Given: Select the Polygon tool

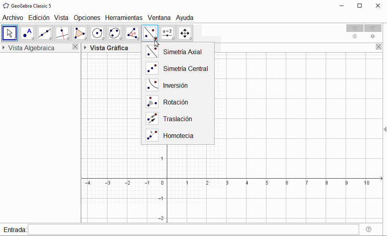Looking at the screenshot, I should coord(80,33).
